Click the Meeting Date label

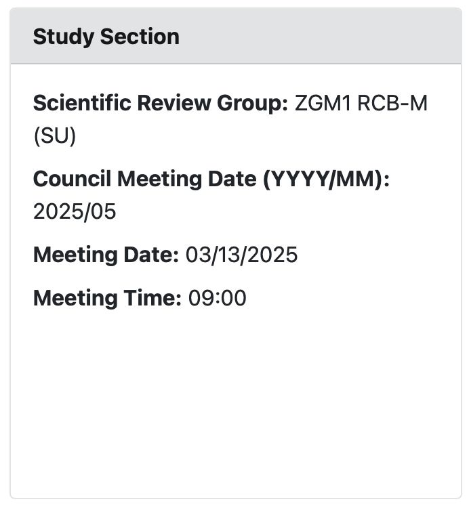(106, 255)
